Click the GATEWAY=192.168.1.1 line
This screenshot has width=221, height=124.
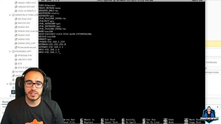pyautogui.click(x=51, y=47)
